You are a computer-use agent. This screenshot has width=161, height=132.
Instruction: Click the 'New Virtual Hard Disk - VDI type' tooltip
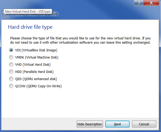point(28,11)
